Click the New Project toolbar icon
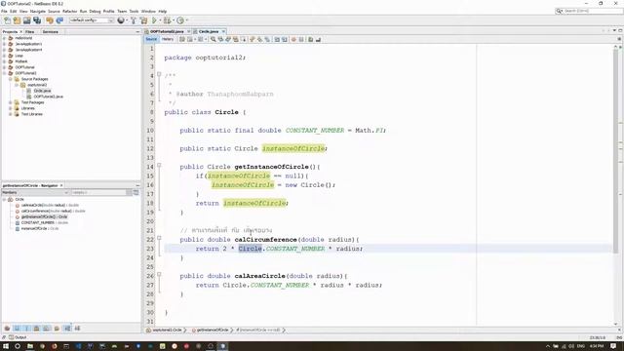Viewport: 624px width, 351px height. 17,20
